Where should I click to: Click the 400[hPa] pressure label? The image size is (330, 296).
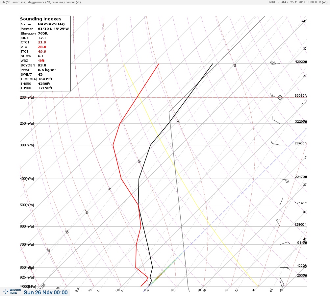point(27,179)
